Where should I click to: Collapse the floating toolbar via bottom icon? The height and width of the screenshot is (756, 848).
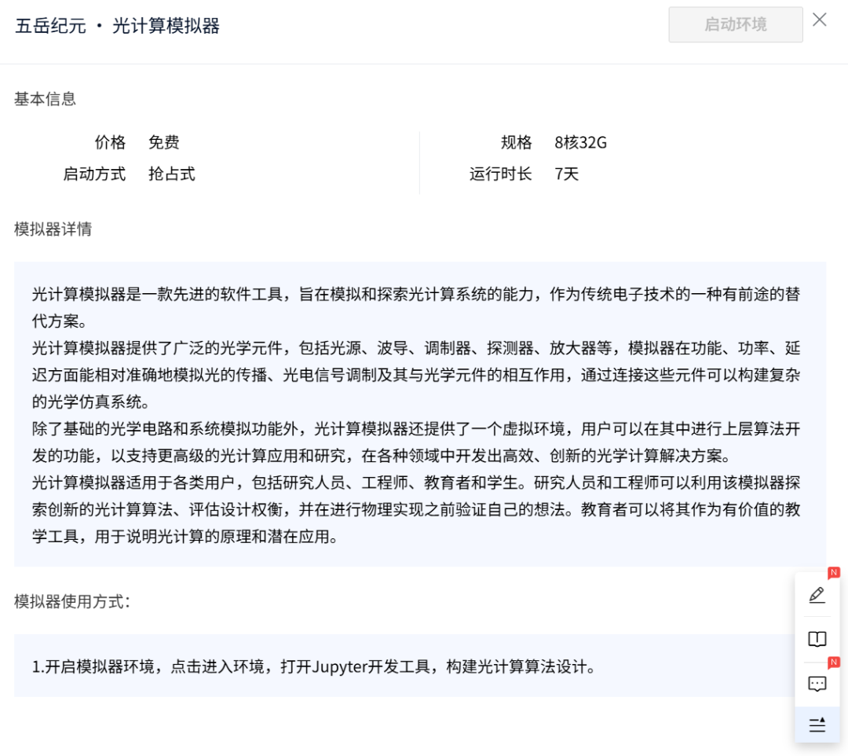click(x=817, y=725)
